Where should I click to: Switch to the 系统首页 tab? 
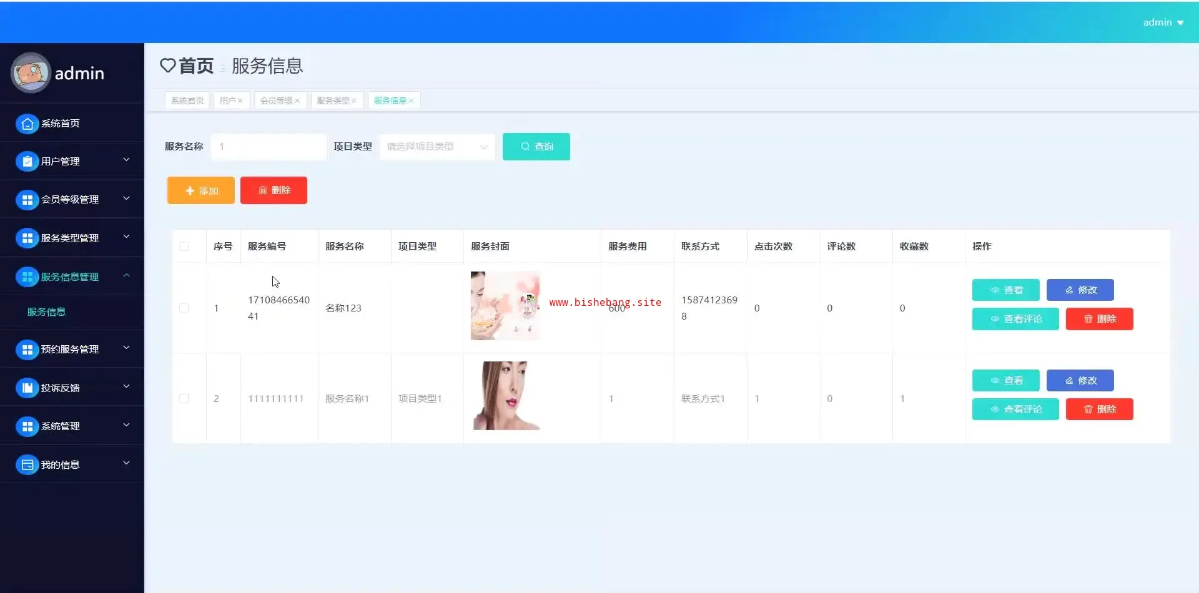[187, 100]
